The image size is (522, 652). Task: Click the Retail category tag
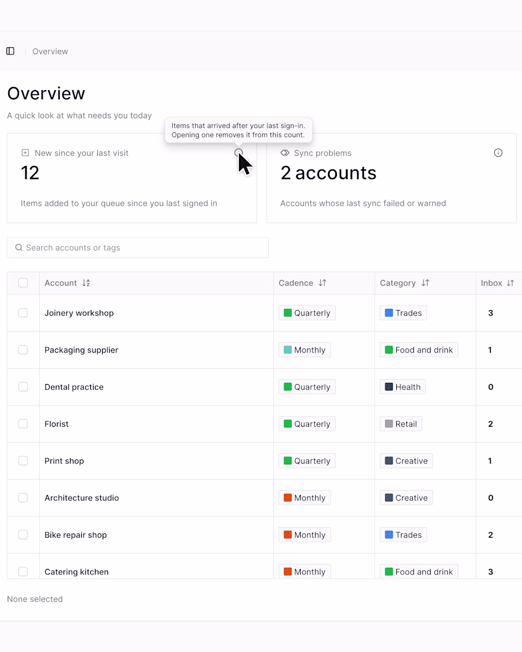pyautogui.click(x=401, y=424)
